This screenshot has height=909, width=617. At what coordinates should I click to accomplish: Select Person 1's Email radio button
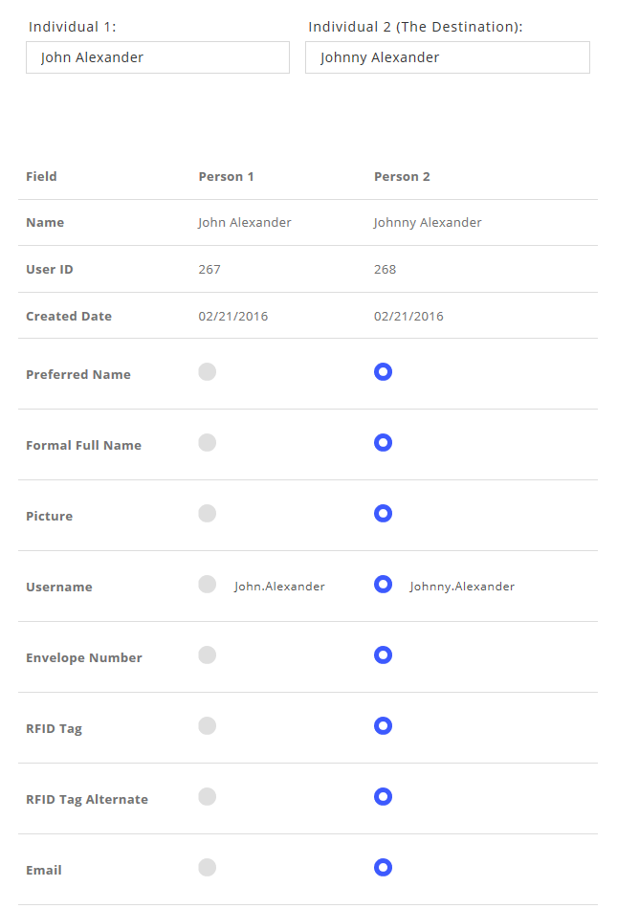[208, 868]
